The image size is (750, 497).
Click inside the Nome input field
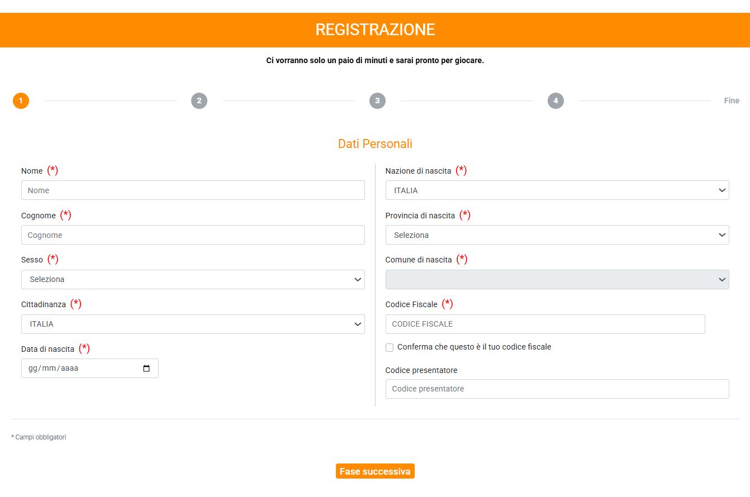click(193, 190)
